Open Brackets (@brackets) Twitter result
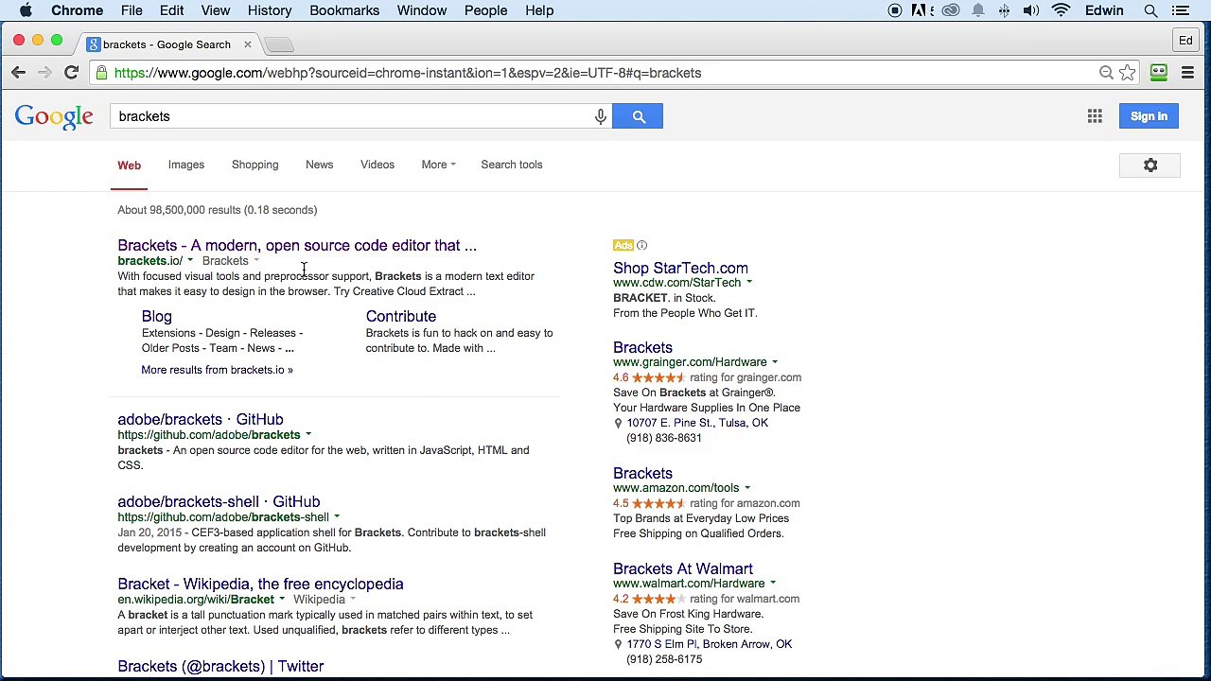The width and height of the screenshot is (1211, 681). coord(220,667)
